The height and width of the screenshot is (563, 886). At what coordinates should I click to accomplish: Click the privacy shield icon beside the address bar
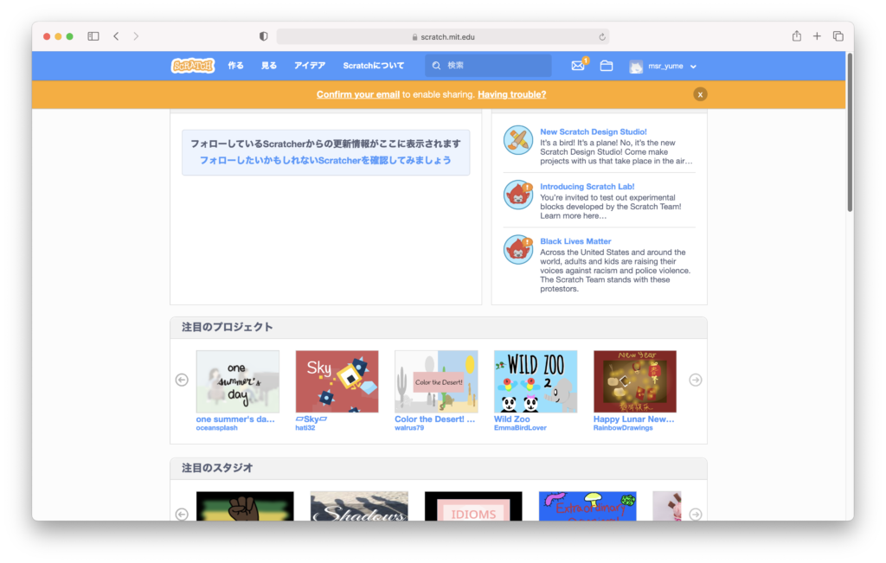[x=264, y=36]
